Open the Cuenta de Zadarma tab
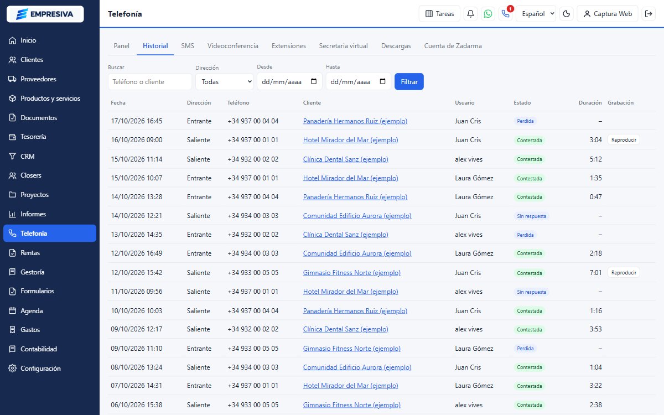 453,46
